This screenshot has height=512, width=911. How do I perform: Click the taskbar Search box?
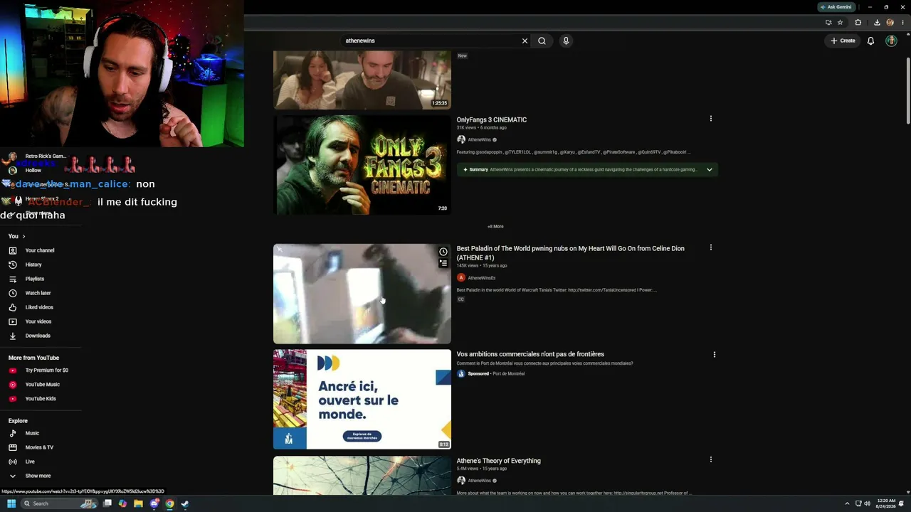[60, 503]
